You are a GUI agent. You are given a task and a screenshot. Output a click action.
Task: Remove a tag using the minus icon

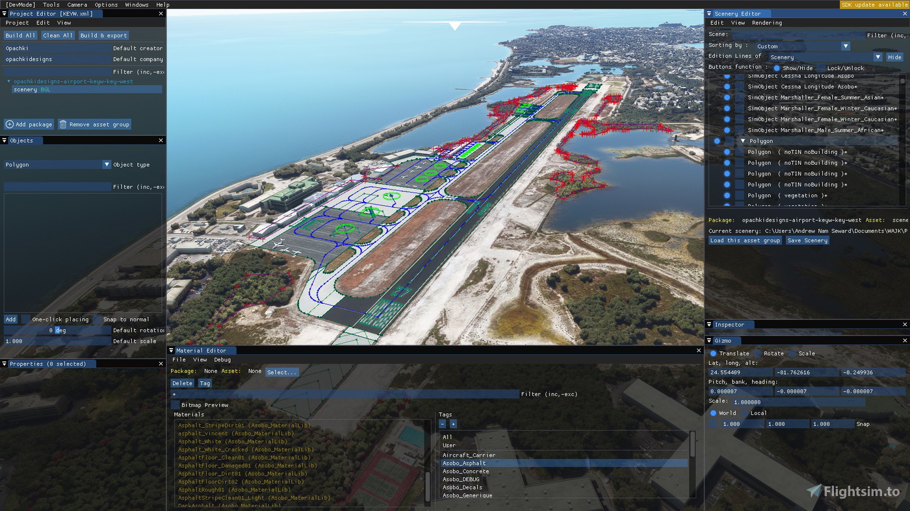tap(443, 423)
